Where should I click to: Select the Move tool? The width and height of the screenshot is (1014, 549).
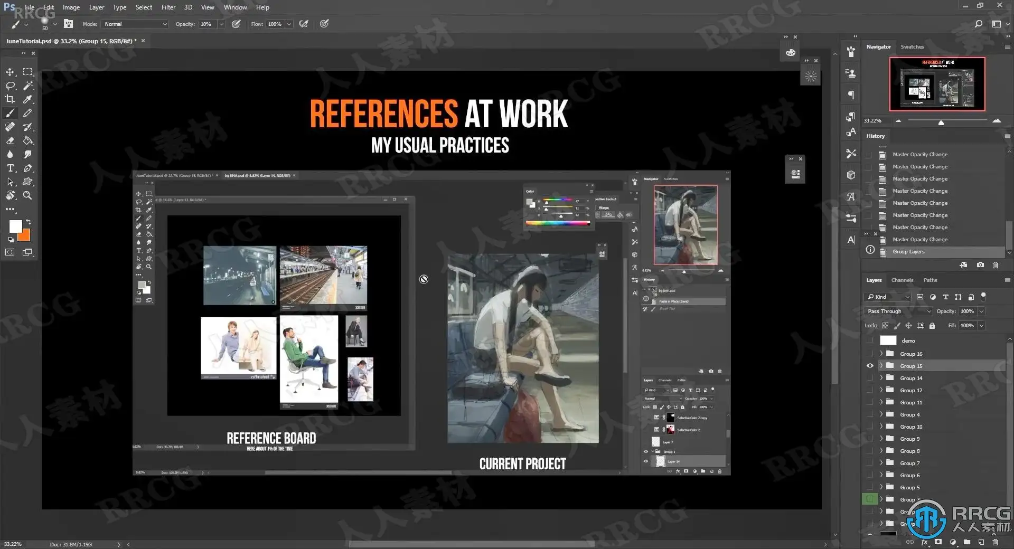pyautogui.click(x=10, y=72)
